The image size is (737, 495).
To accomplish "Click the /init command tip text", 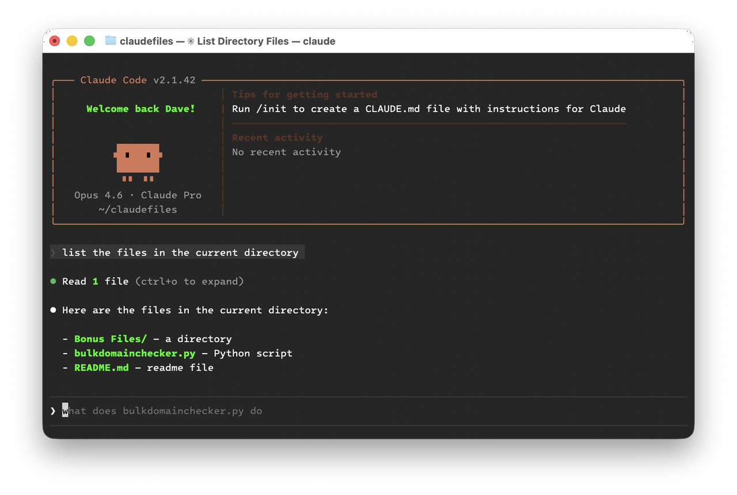I will tap(428, 109).
